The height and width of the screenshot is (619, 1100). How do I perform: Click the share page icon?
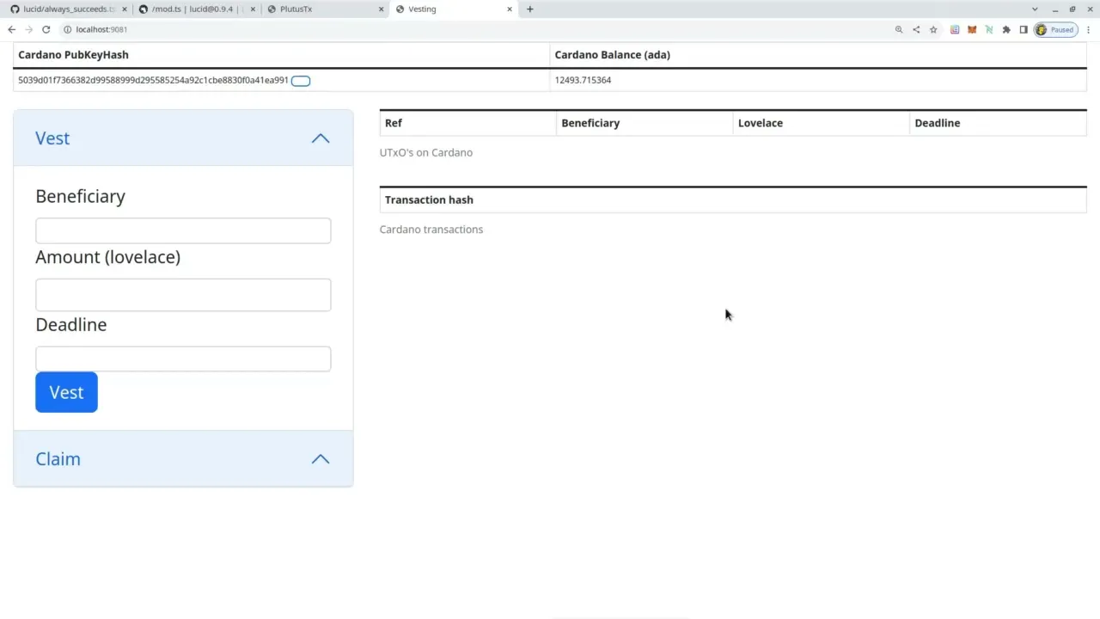(916, 29)
